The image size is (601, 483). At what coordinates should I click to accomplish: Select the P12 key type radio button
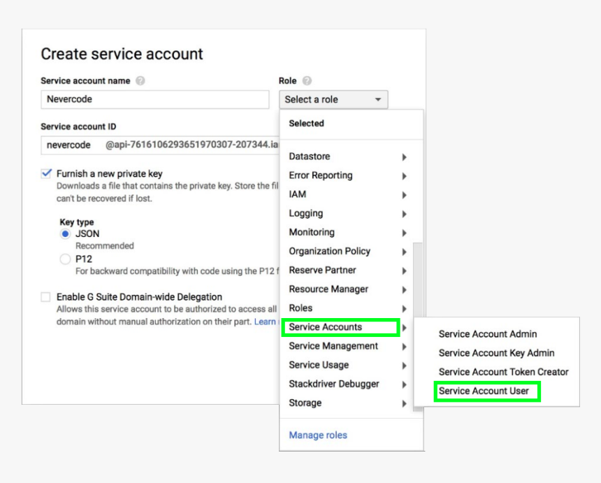point(65,259)
